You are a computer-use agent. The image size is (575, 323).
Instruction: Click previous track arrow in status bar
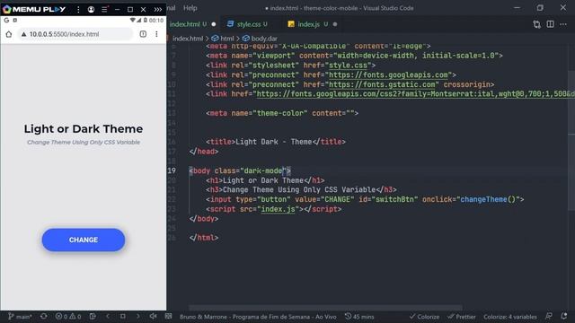108,317
